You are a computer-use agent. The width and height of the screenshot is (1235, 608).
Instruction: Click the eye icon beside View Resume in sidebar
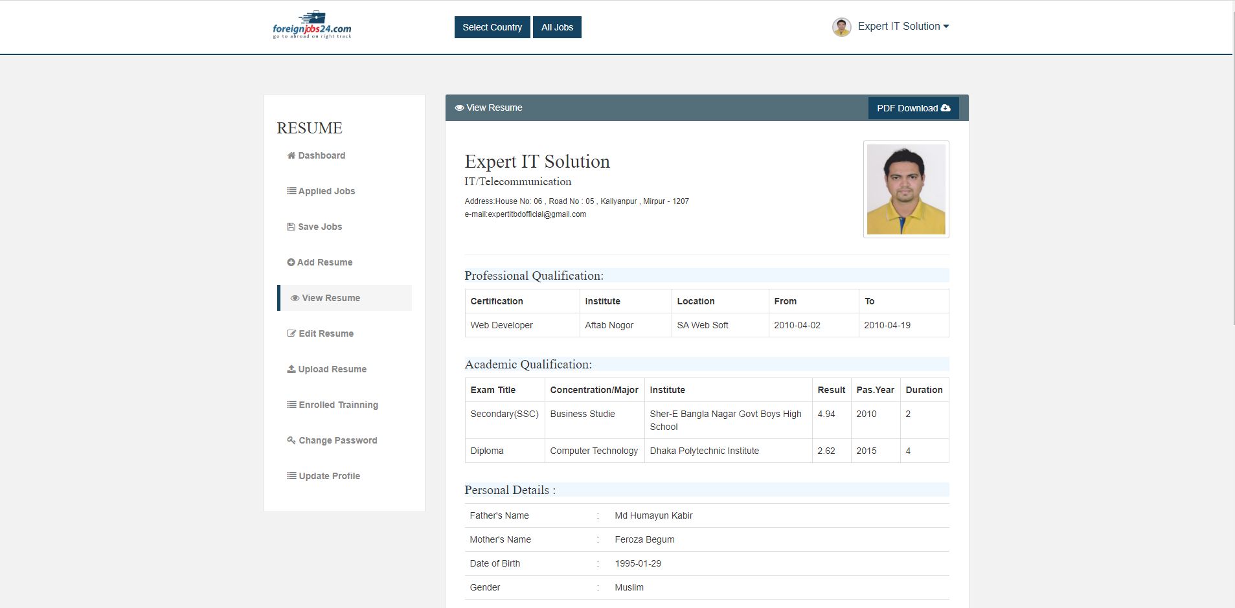tap(295, 298)
